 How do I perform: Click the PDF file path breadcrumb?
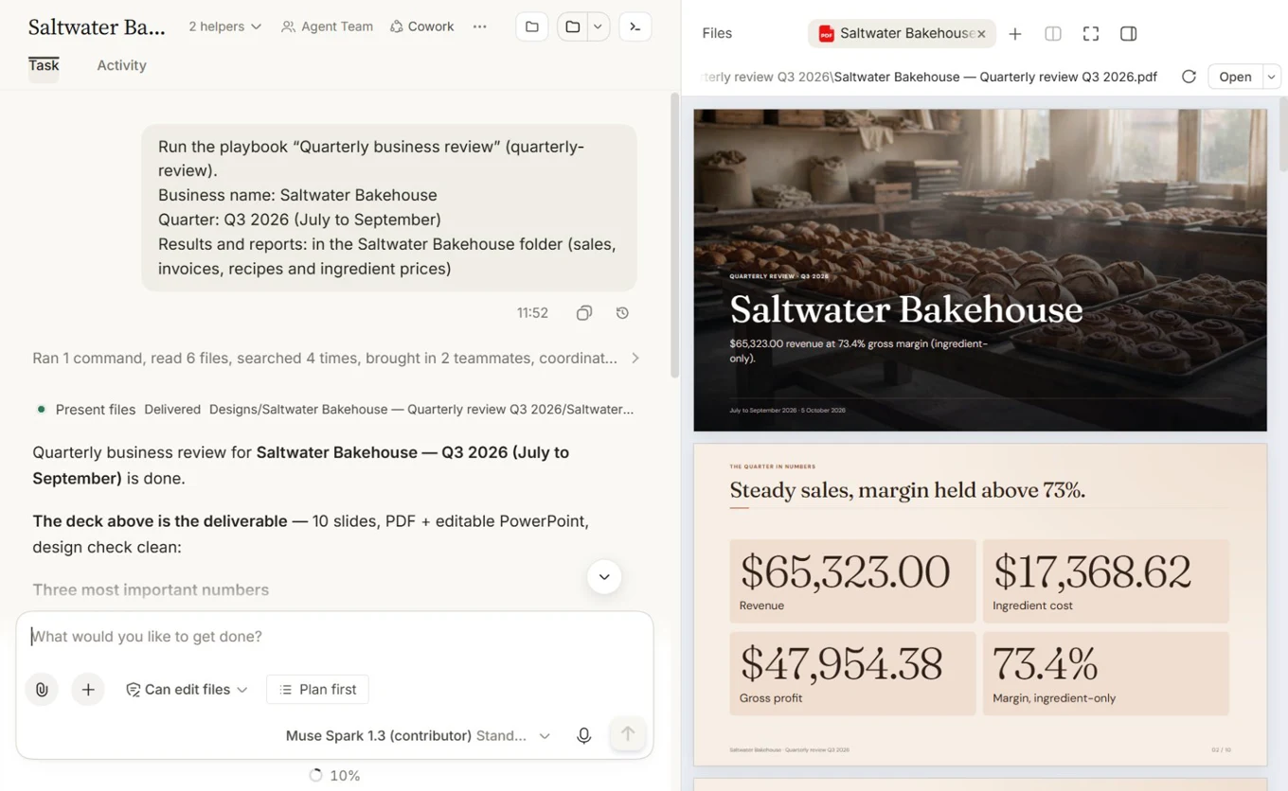[x=929, y=77]
